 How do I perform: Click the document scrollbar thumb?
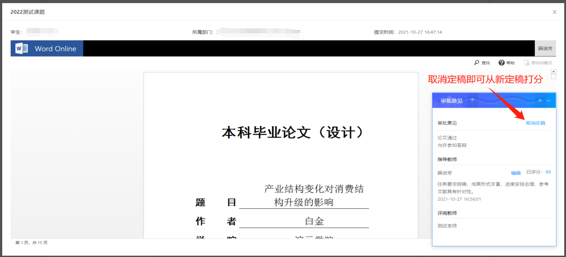click(x=554, y=76)
